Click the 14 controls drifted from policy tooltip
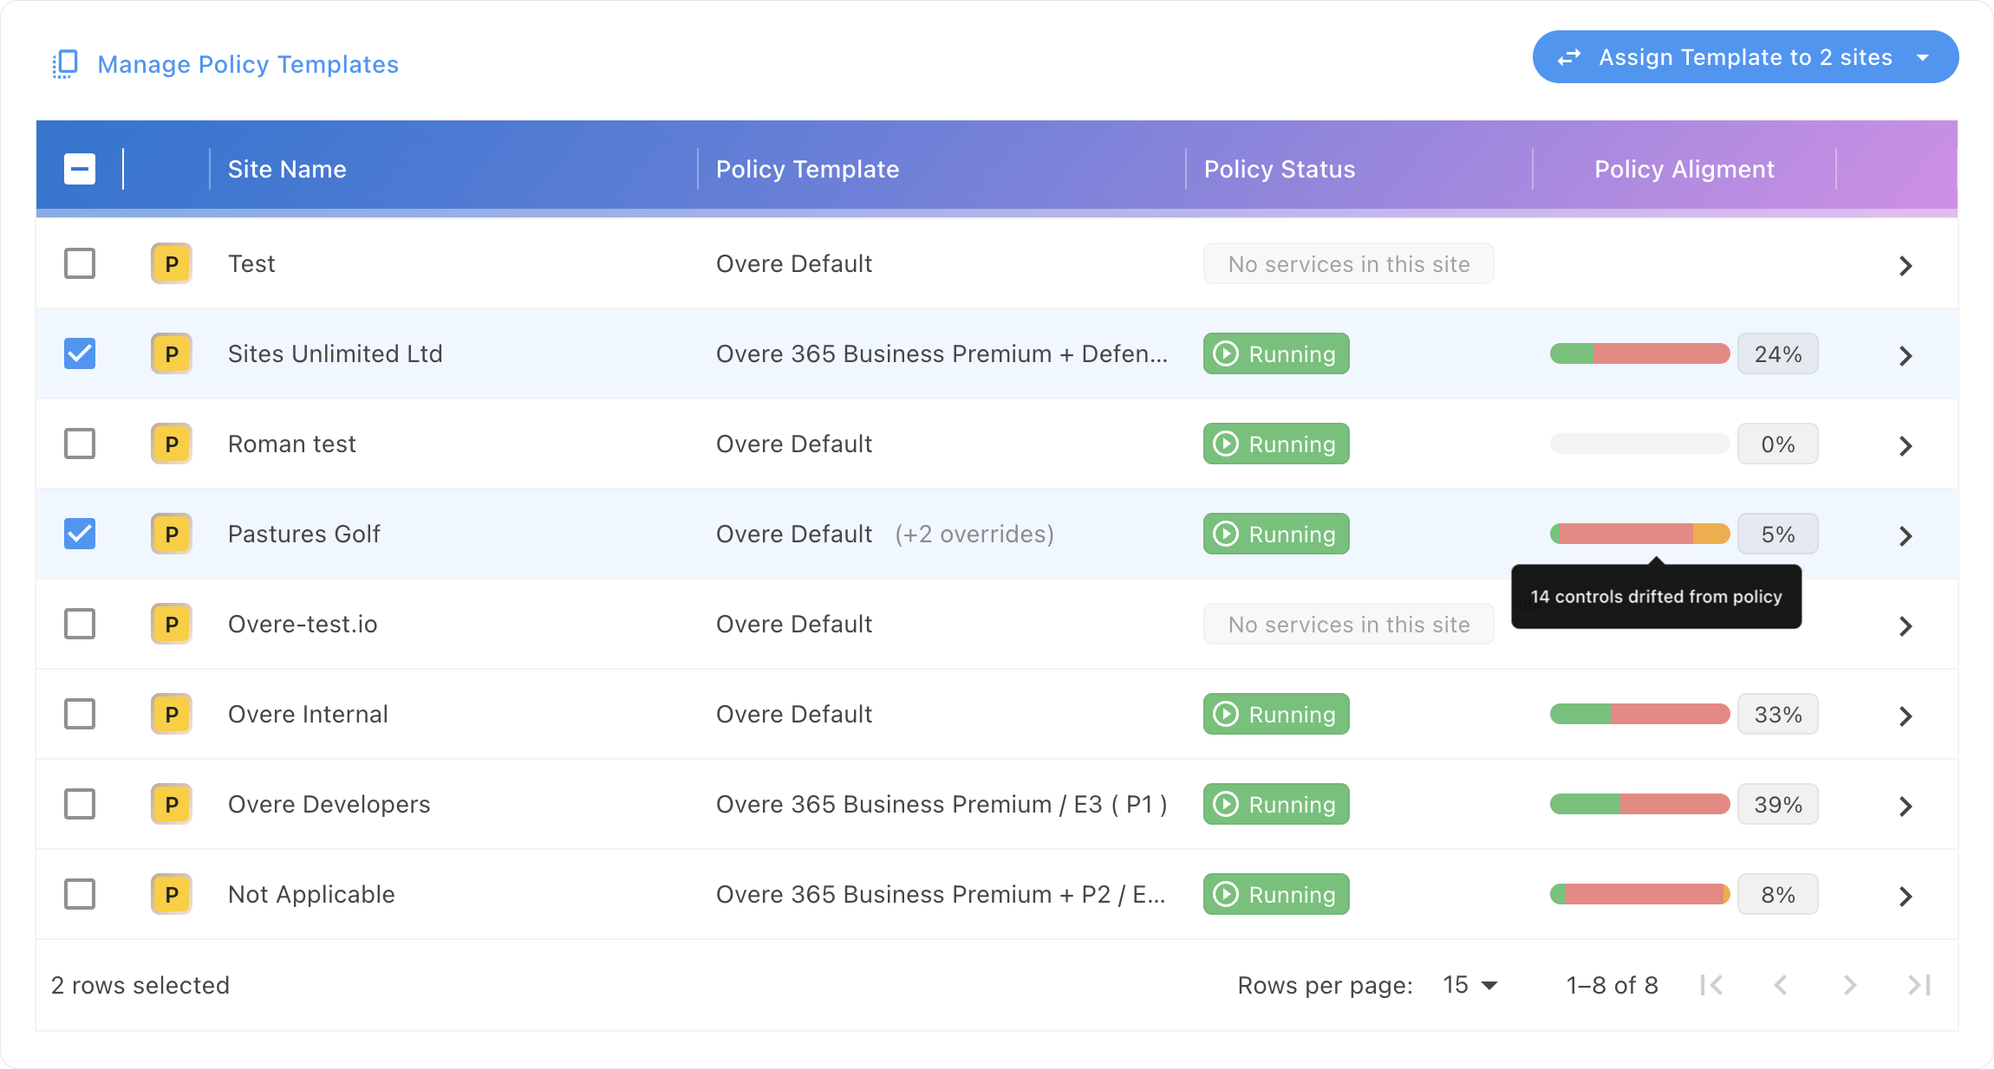Image resolution: width=1994 pixels, height=1069 pixels. (x=1656, y=596)
